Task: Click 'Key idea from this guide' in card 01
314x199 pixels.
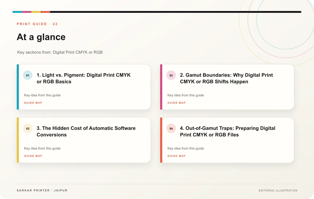Action: pos(42,95)
